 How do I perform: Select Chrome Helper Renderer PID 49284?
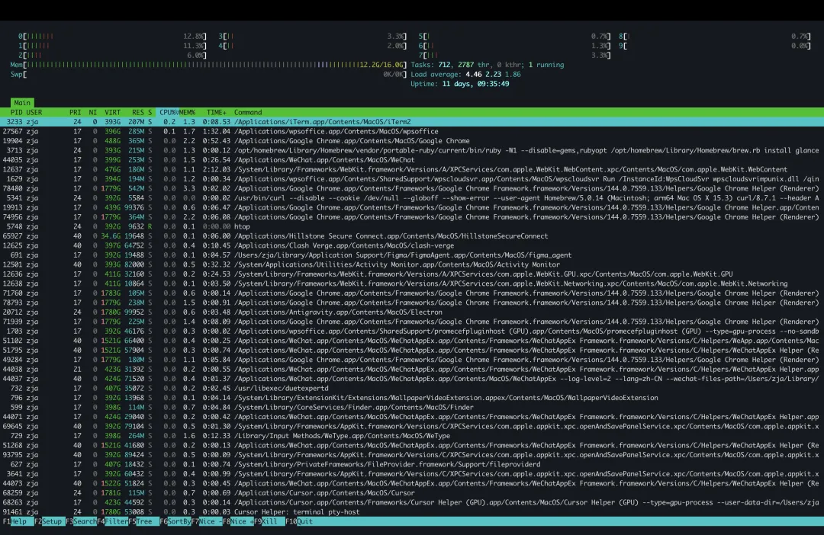pos(412,360)
